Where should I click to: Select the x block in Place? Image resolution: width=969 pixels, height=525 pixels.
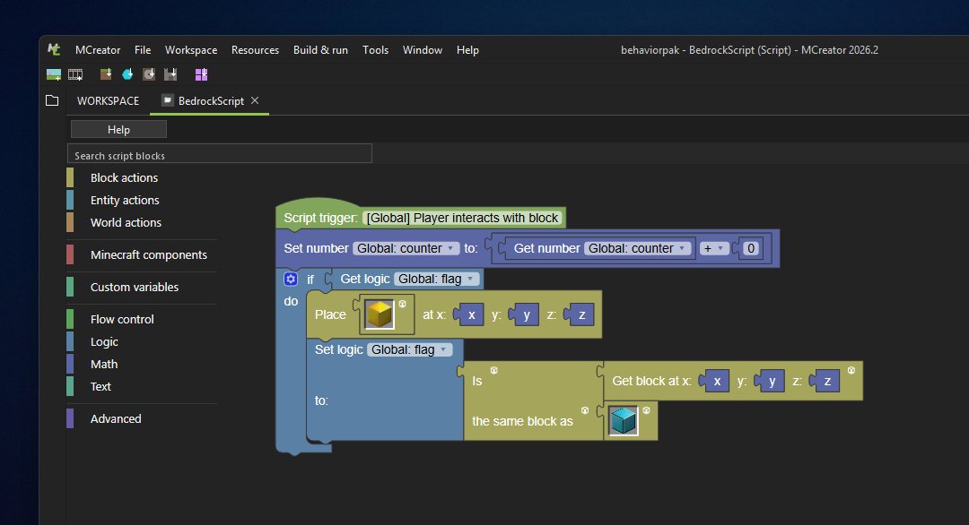click(470, 314)
